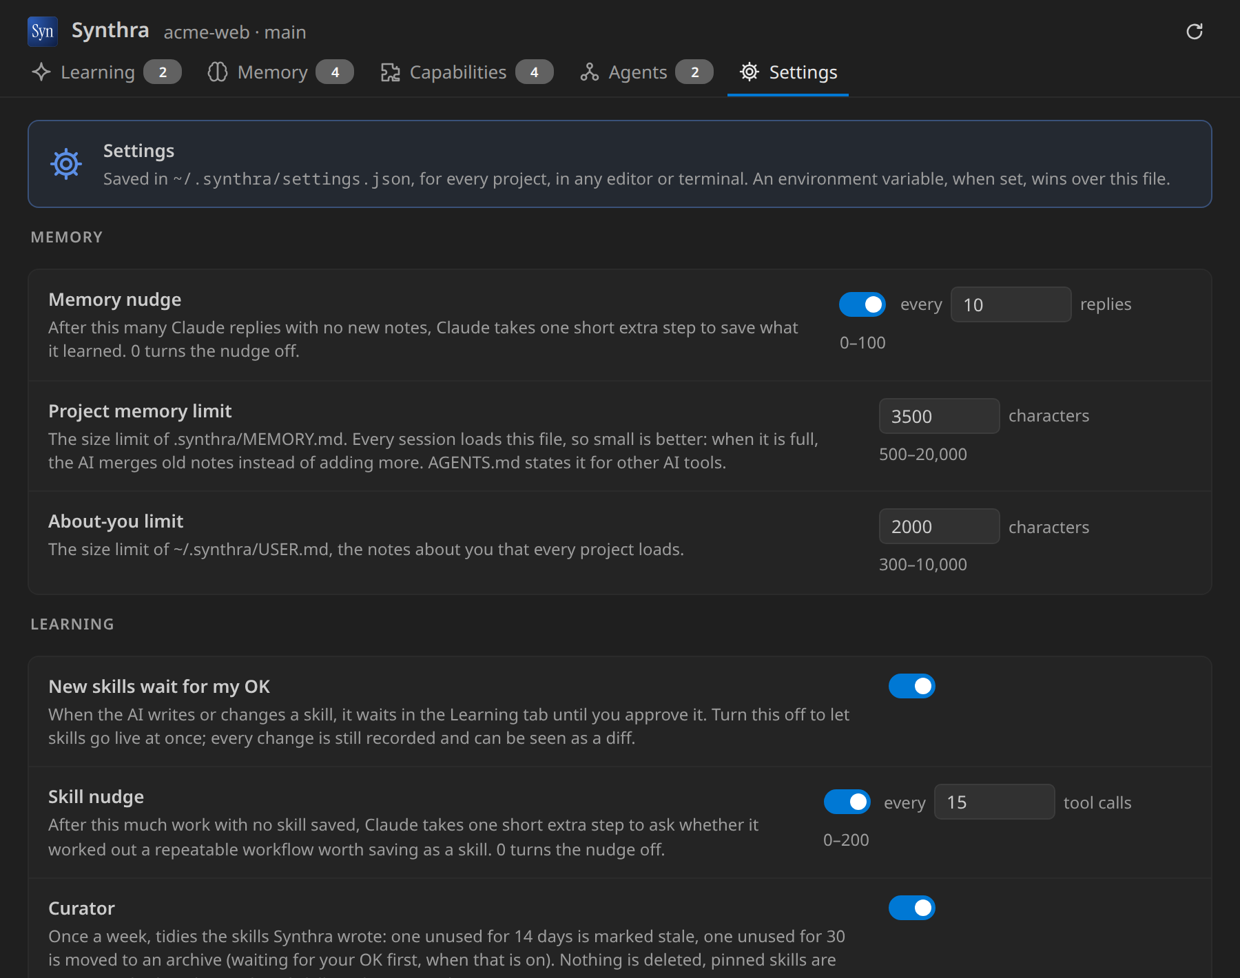Switch to the Learning tab

pyautogui.click(x=107, y=72)
